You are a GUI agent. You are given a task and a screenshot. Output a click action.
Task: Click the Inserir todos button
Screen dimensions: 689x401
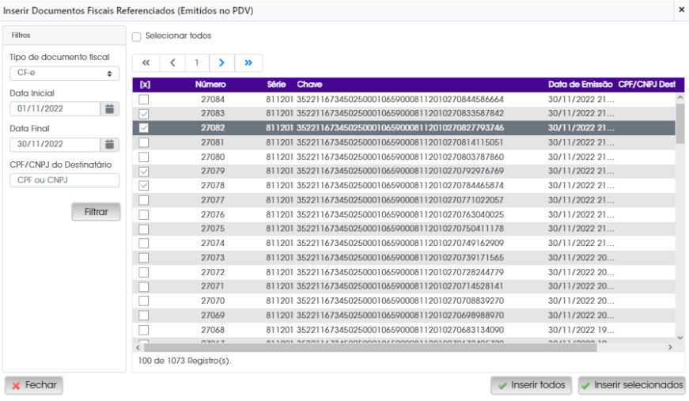click(x=532, y=385)
